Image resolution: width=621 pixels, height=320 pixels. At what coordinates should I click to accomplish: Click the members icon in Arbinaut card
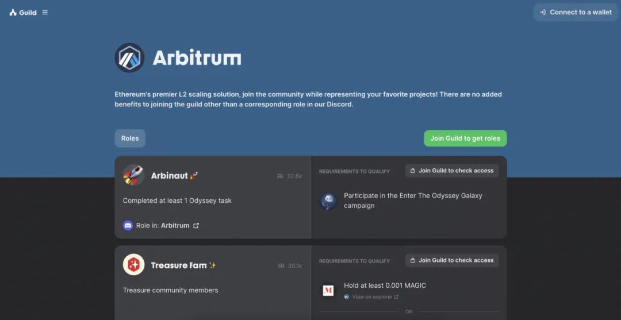pyautogui.click(x=280, y=176)
